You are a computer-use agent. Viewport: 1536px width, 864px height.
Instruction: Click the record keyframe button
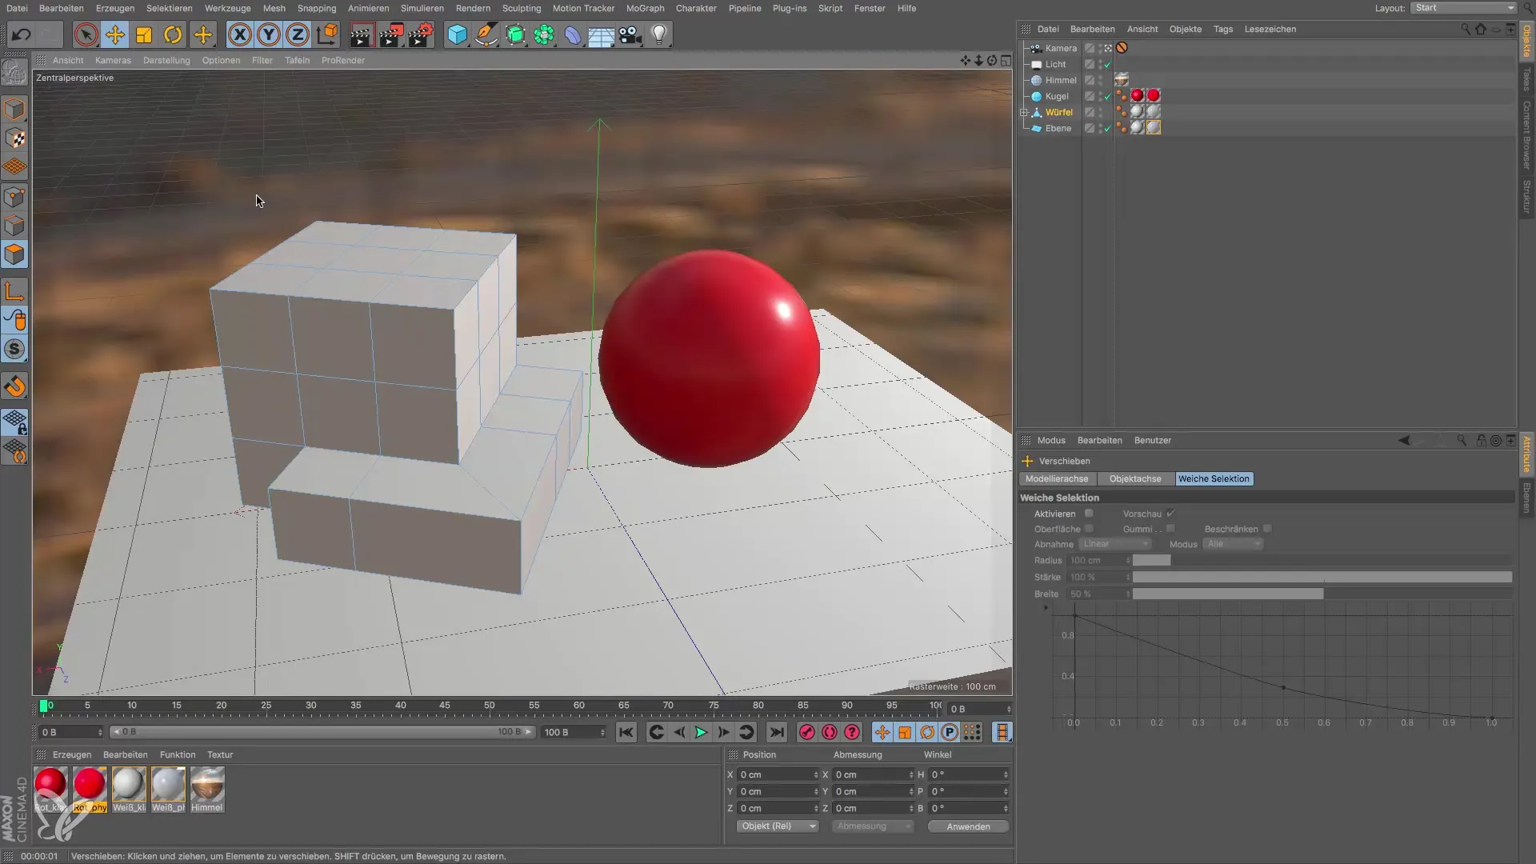pyautogui.click(x=807, y=732)
